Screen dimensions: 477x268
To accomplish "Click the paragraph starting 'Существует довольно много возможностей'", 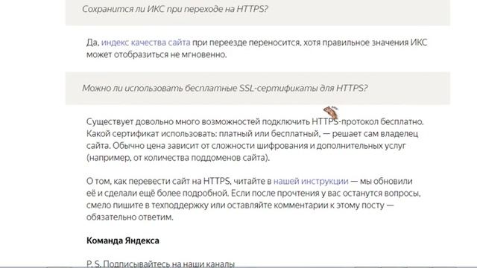I will point(255,140).
